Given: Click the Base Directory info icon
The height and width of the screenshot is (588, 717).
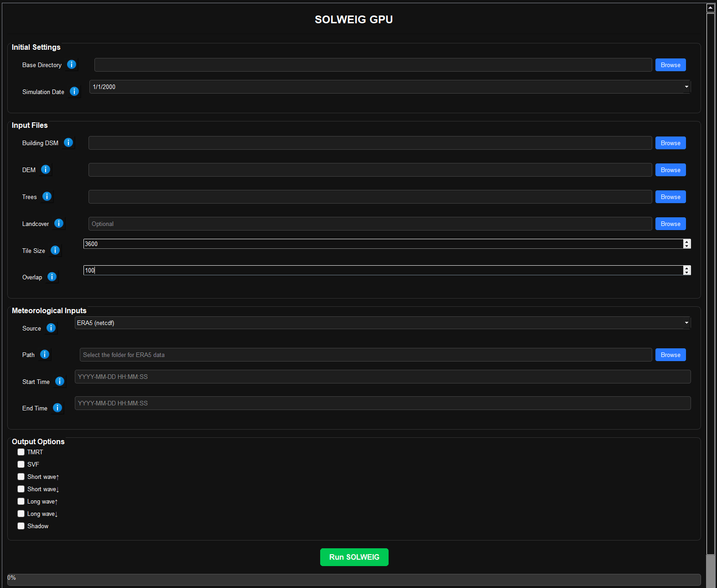Looking at the screenshot, I should (72, 64).
